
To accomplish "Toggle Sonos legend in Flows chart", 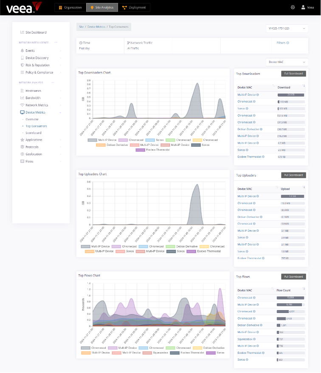I will coord(215,353).
